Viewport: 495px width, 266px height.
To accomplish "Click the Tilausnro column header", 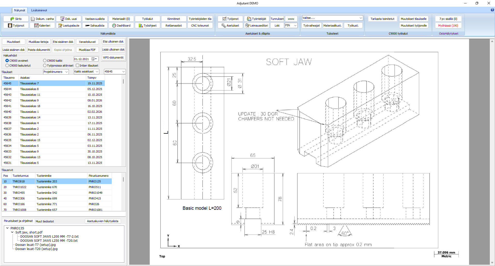I will (x=10, y=78).
